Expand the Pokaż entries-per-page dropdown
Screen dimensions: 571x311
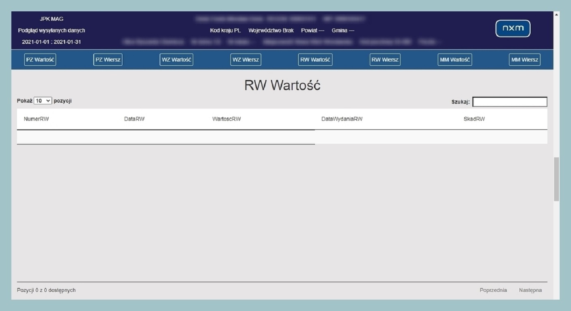click(43, 101)
